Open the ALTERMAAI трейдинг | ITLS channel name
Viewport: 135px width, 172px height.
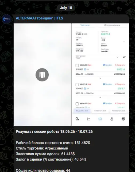39,18
